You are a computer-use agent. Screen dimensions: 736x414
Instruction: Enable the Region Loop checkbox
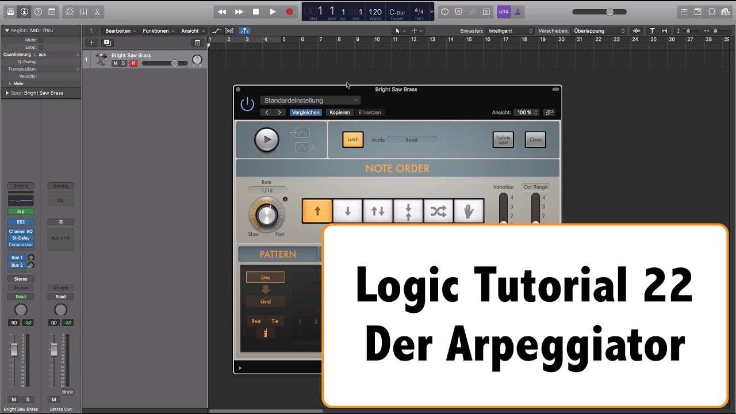tap(41, 47)
